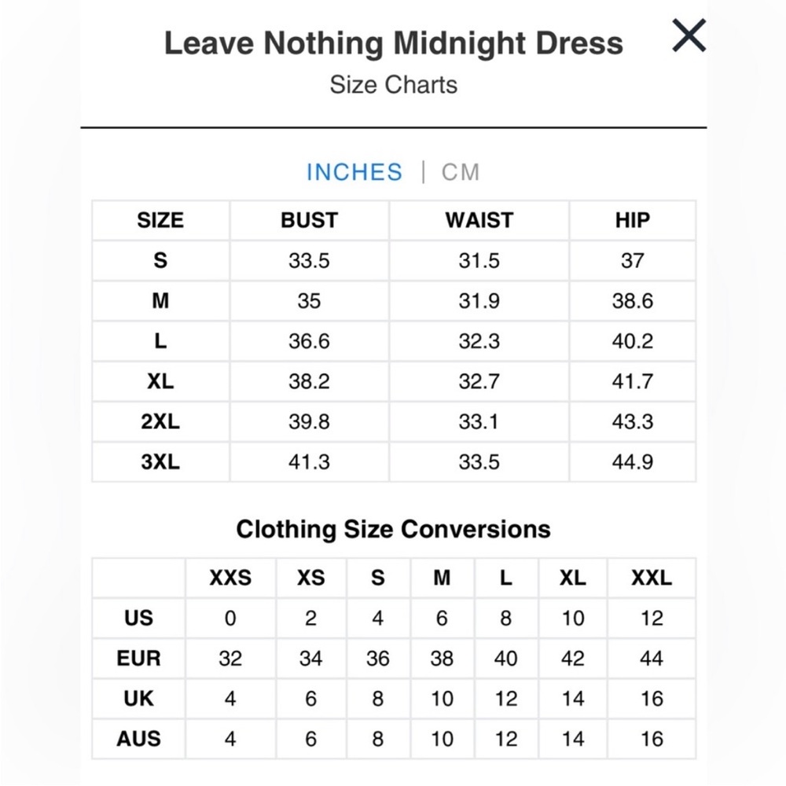Click the XXL conversion column header
Viewport: 786px width, 786px height.
point(652,578)
